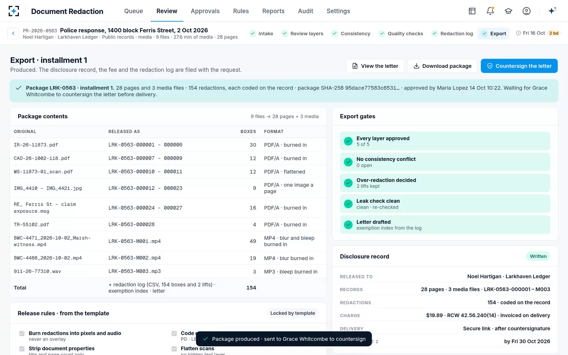Screen dimensions: 568x355
Task: Switch to the Queue tab
Action: tap(134, 11)
